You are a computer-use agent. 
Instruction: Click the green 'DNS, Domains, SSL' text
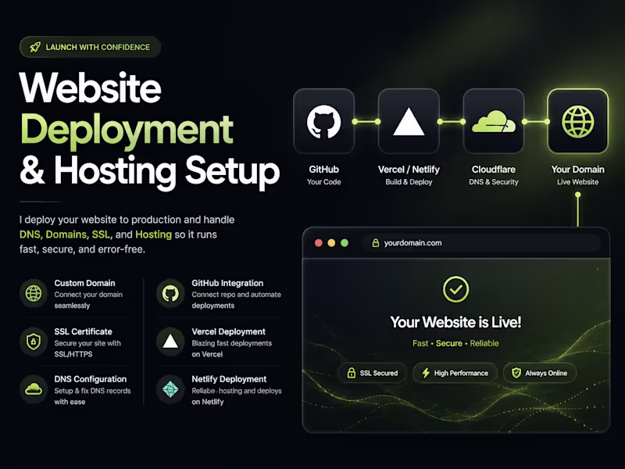click(65, 234)
